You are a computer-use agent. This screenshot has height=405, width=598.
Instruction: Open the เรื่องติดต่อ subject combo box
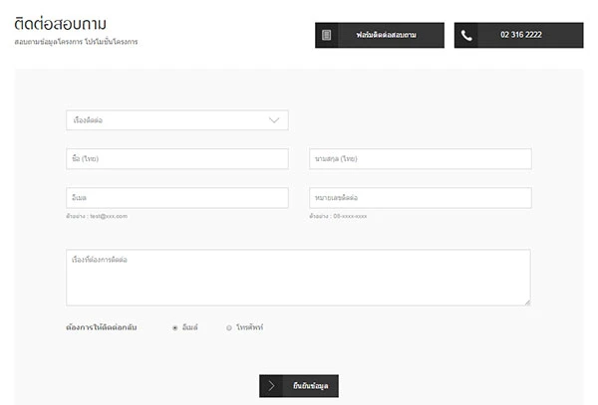click(x=176, y=120)
